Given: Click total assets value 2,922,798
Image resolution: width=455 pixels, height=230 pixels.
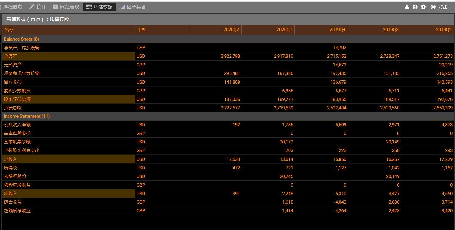Looking at the screenshot, I should point(230,56).
